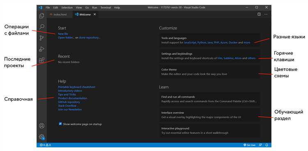Split the editor to the right
This screenshot has width=308, height=151.
click(x=259, y=14)
